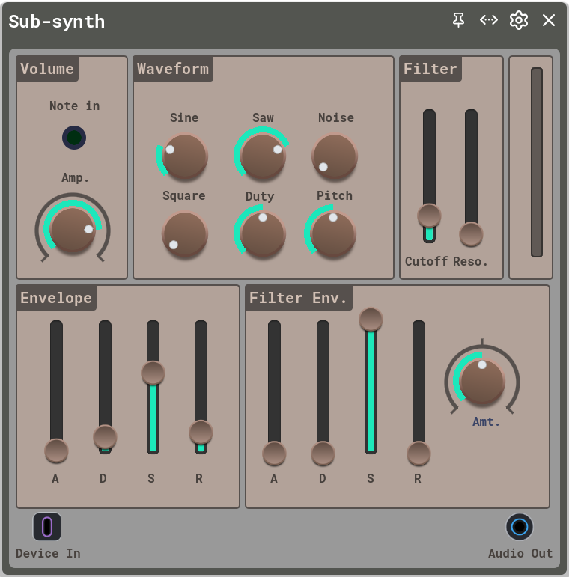
Task: Click the Audio Out jack
Action: coord(520,527)
